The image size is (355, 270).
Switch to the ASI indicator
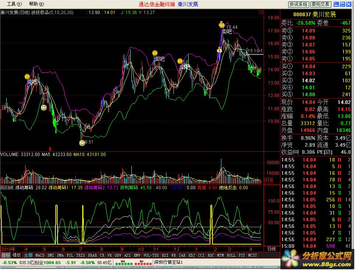point(127,255)
